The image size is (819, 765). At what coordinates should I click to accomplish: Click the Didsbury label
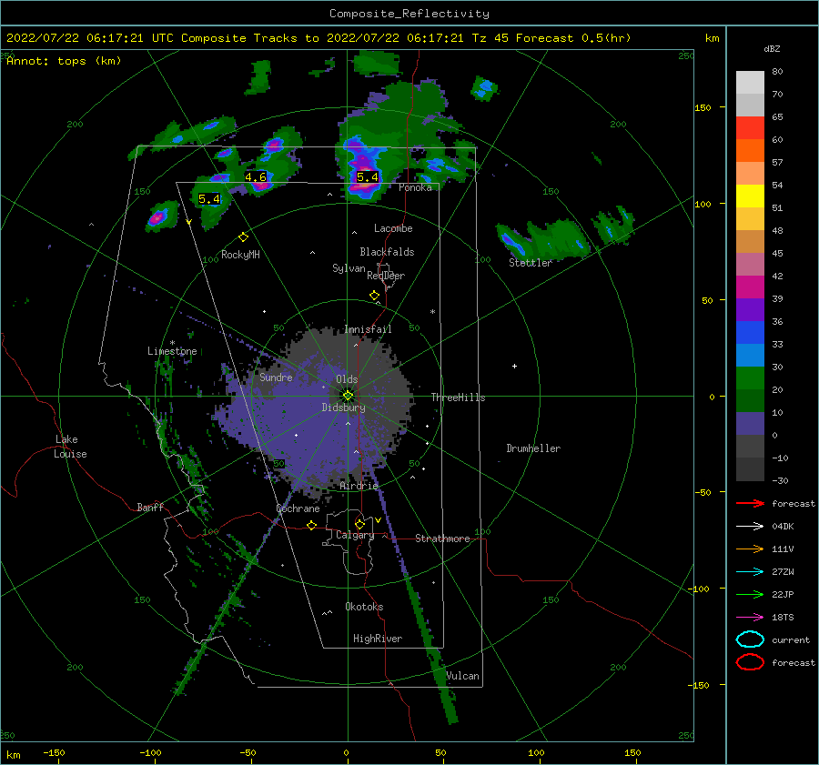click(x=344, y=408)
